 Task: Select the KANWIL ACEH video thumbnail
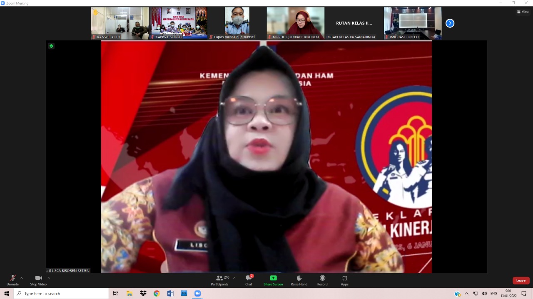click(120, 23)
